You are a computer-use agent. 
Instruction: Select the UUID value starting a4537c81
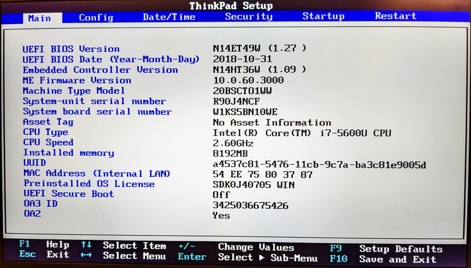[x=320, y=165]
